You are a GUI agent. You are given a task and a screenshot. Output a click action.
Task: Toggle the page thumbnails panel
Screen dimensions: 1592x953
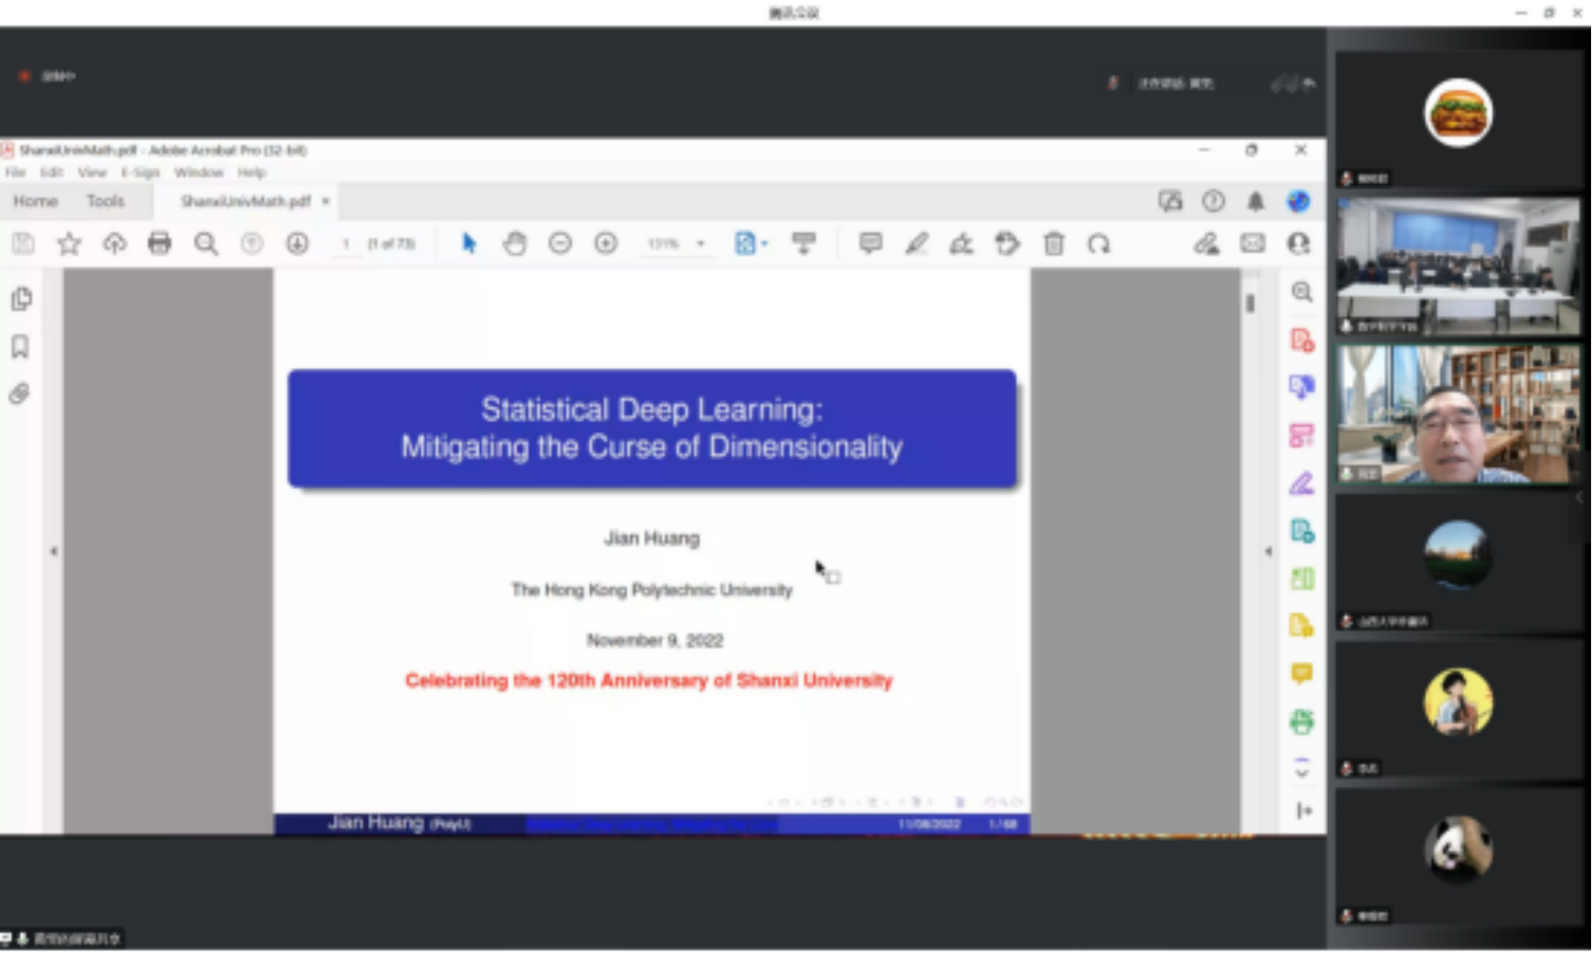20,299
